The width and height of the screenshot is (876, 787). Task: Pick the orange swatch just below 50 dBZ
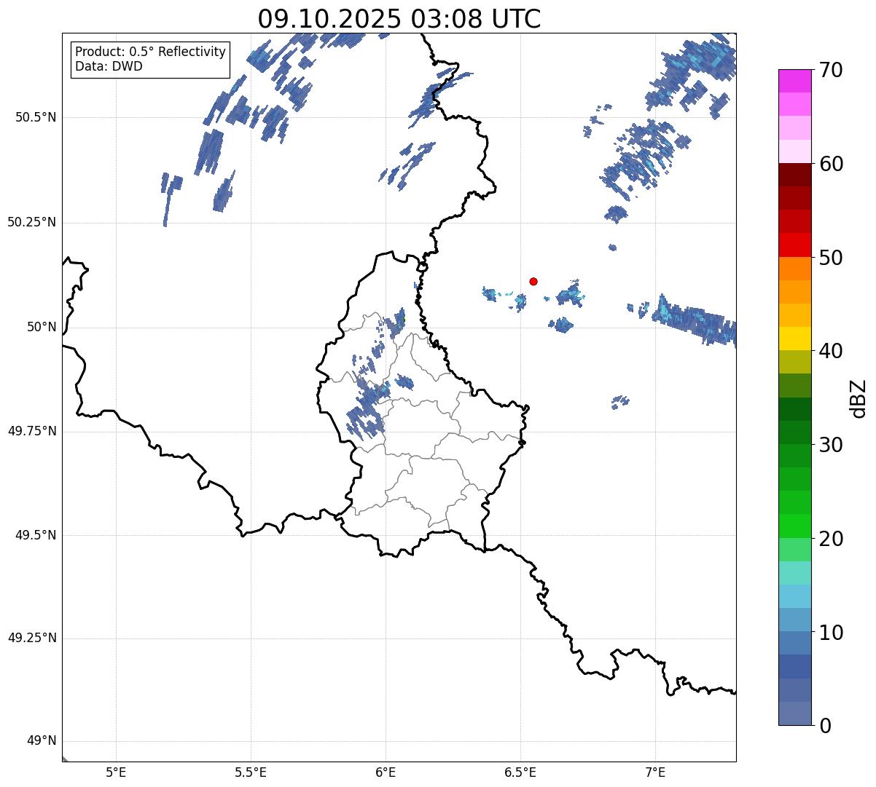click(794, 268)
